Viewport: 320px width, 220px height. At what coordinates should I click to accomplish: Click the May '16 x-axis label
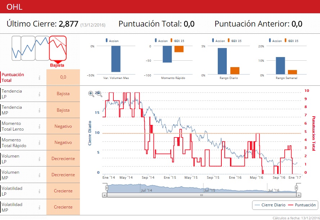257,177
